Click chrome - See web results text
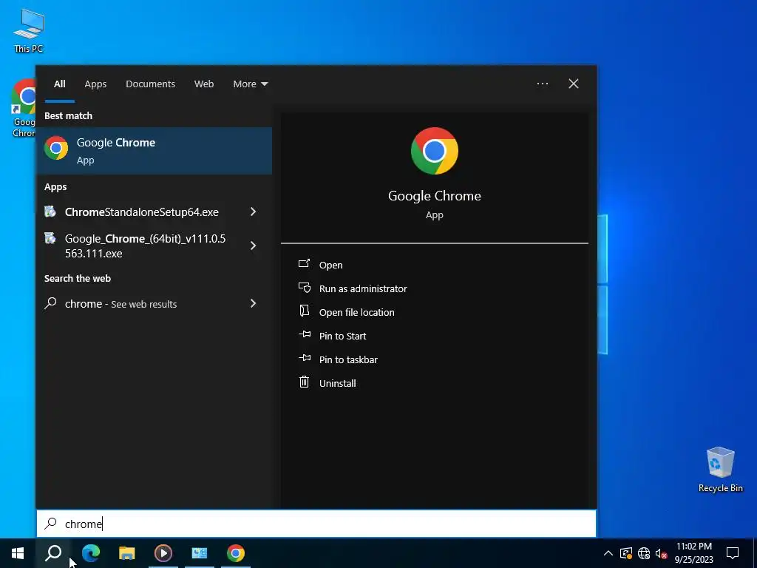The height and width of the screenshot is (568, 757). (x=120, y=304)
